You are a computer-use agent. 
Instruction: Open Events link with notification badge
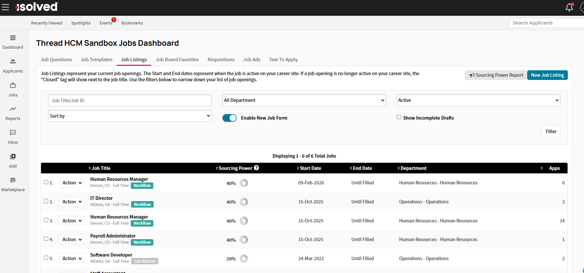106,23
